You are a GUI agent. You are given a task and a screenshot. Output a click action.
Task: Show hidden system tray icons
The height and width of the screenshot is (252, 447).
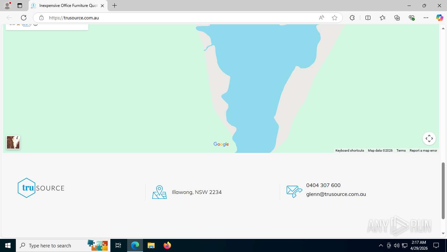[x=381, y=245]
